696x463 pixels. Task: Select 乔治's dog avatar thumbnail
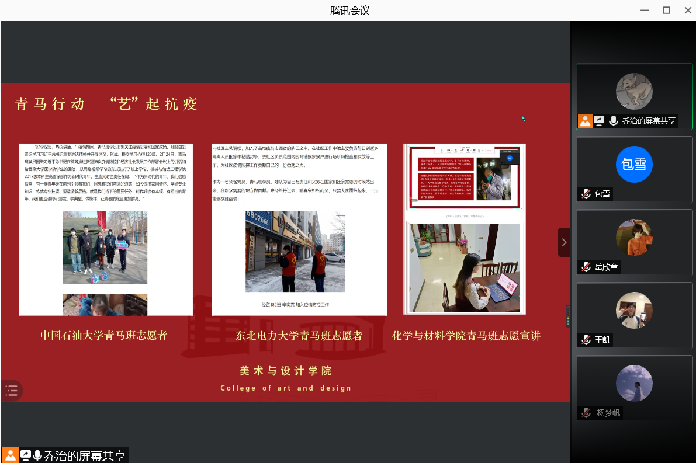pyautogui.click(x=634, y=91)
